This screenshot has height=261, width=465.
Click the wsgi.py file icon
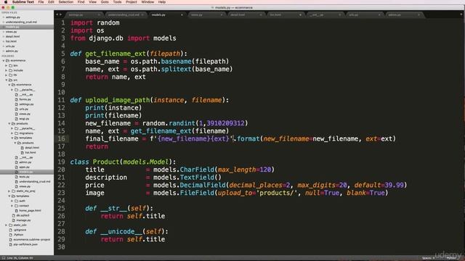(x=17, y=119)
